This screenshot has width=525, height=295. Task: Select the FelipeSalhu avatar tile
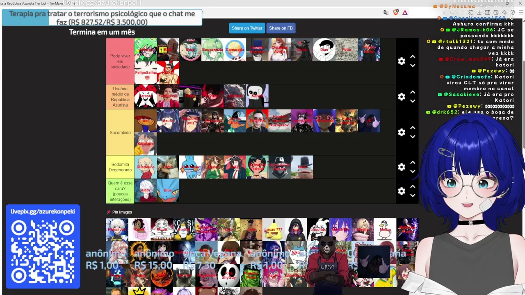point(146,73)
